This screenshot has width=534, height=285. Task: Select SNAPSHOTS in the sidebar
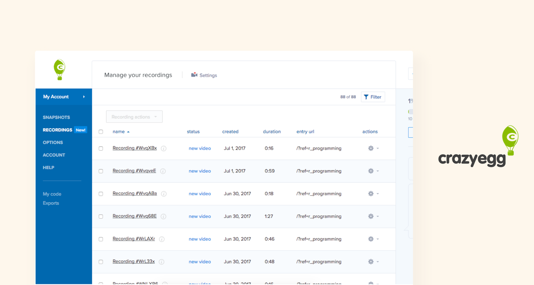[x=56, y=117]
